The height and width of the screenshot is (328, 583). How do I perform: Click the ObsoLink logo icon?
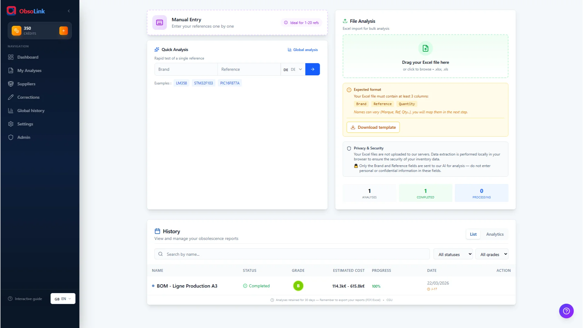click(11, 11)
